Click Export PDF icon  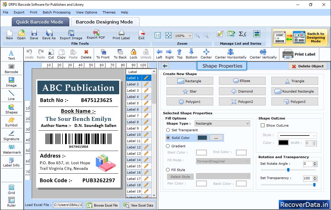(x=96, y=35)
